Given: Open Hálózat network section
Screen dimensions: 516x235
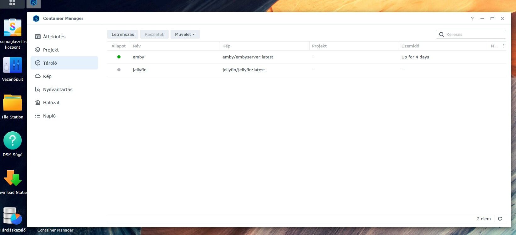Looking at the screenshot, I should [x=64, y=103].
